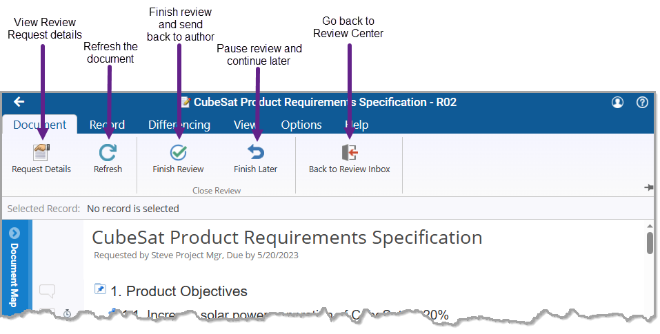Select the View ribbon tab
The width and height of the screenshot is (660, 334).
(x=246, y=125)
